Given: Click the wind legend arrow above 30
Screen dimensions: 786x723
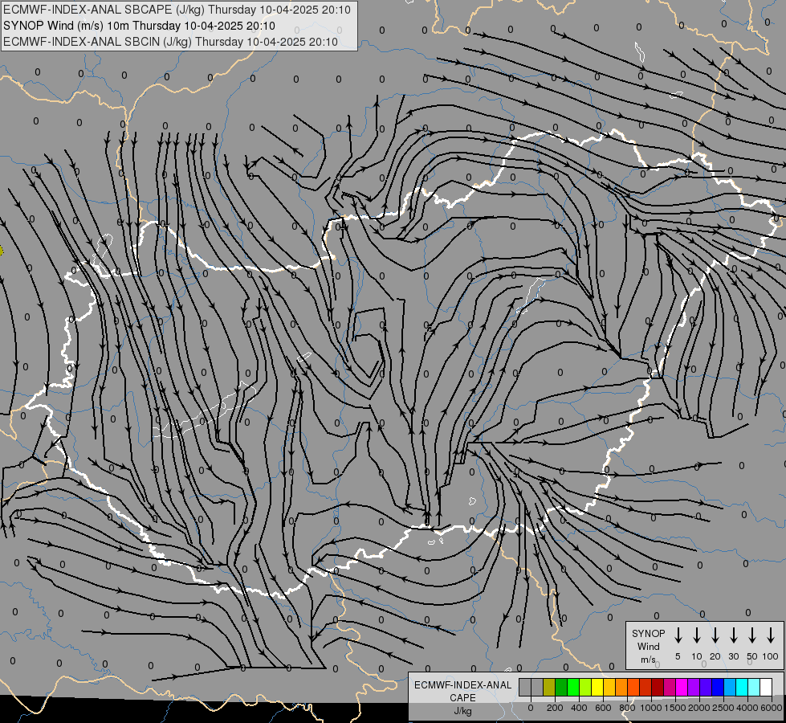Looking at the screenshot, I should click(x=733, y=635).
